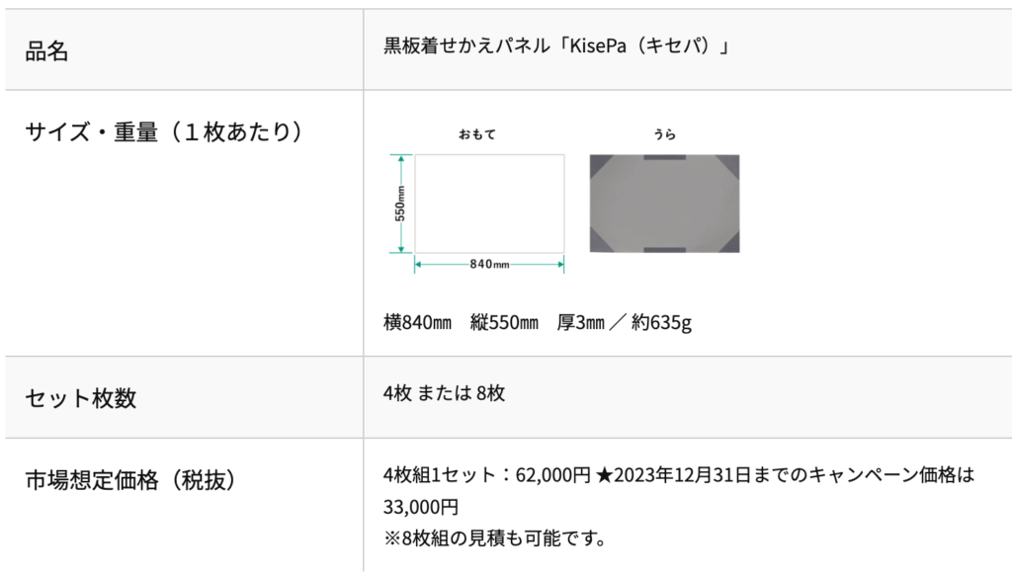Screen dimensions: 1012x575
Task: Click the 840mm horizontal dimension arrow
Action: (489, 264)
